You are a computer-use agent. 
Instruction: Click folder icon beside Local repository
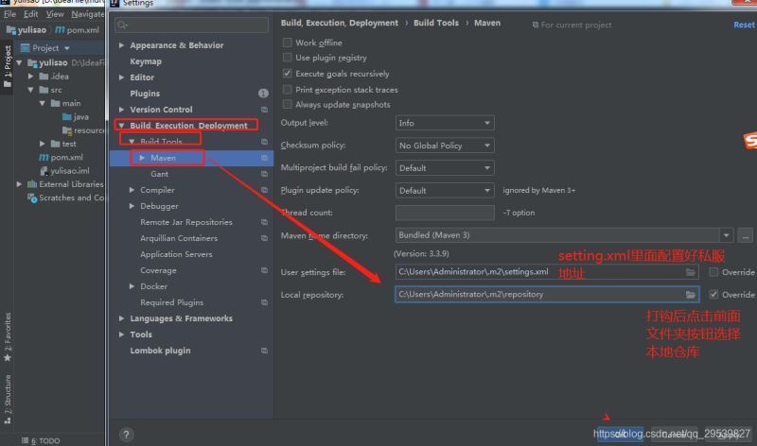[x=691, y=294]
